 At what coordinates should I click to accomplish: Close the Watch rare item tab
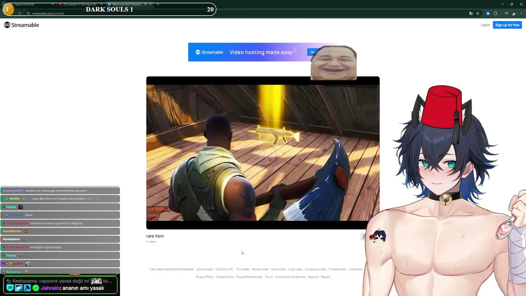coord(150,5)
